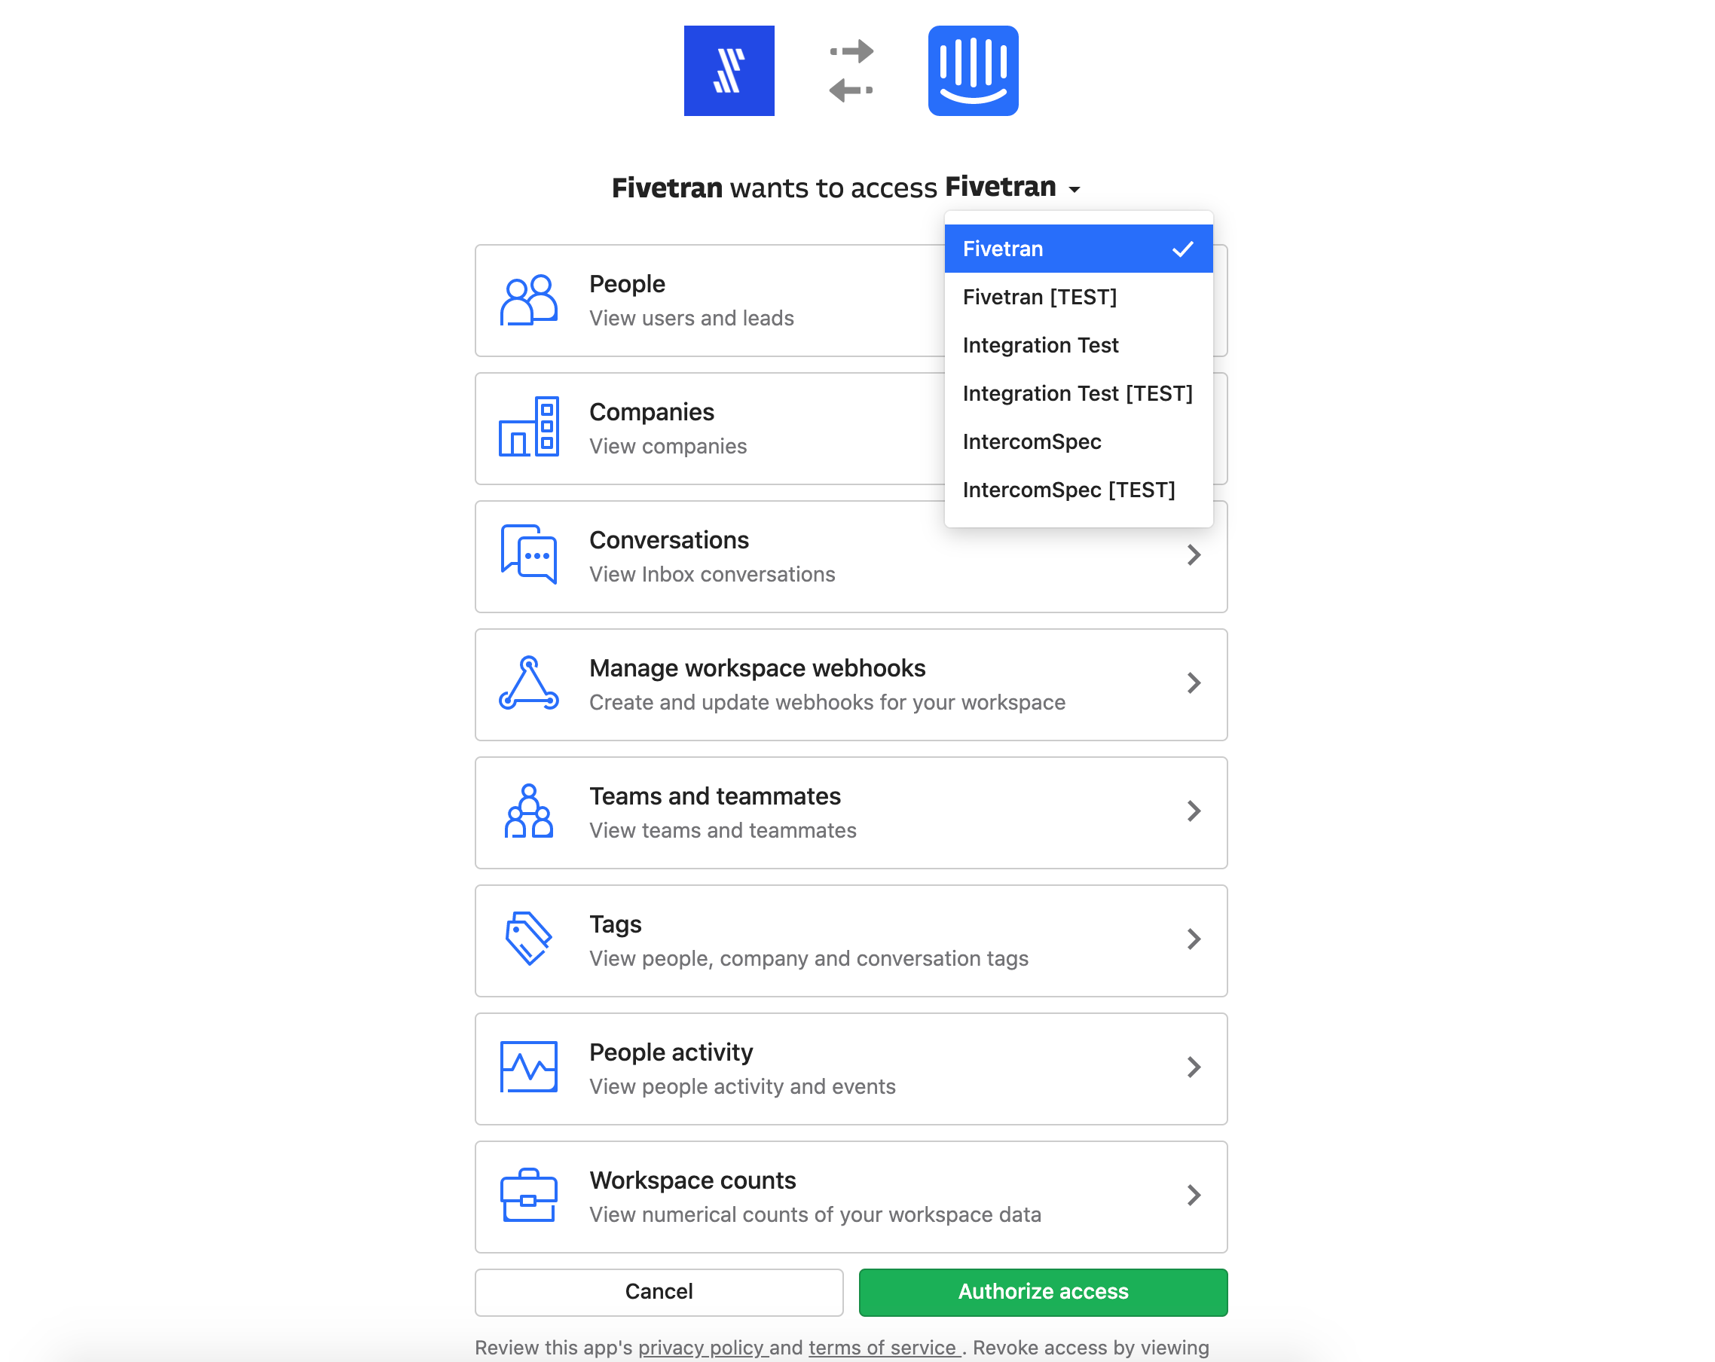The height and width of the screenshot is (1362, 1715).
Task: Click 'View numerical counts of your workspace data'
Action: 815,1214
